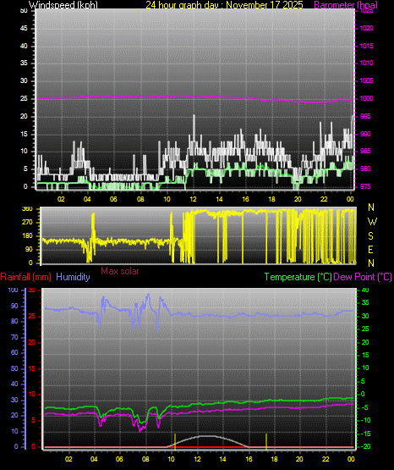
Task: Select the 1020 barometer scale value
Action: [x=366, y=28]
